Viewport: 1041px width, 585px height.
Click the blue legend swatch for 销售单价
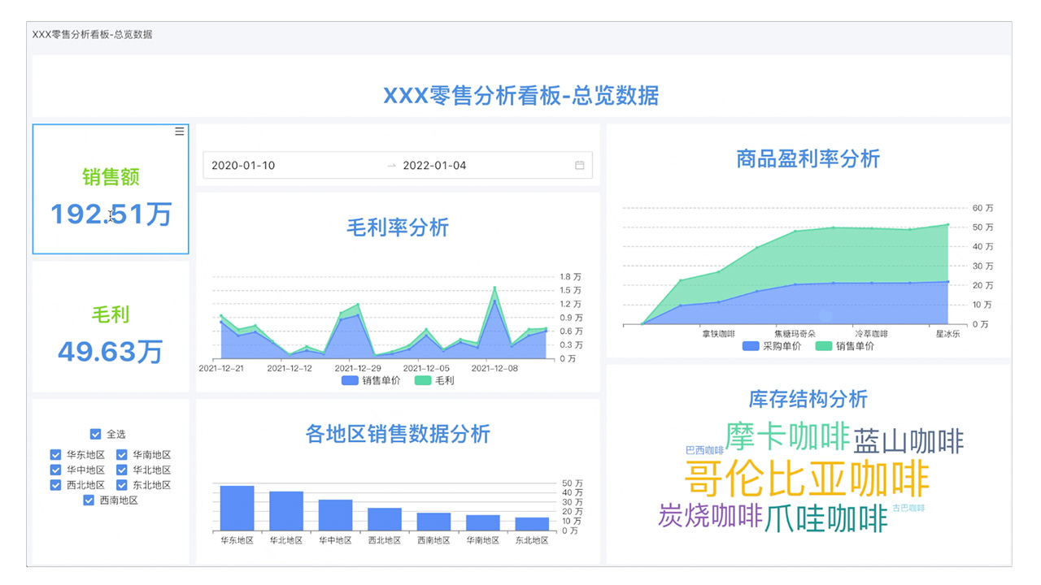348,379
